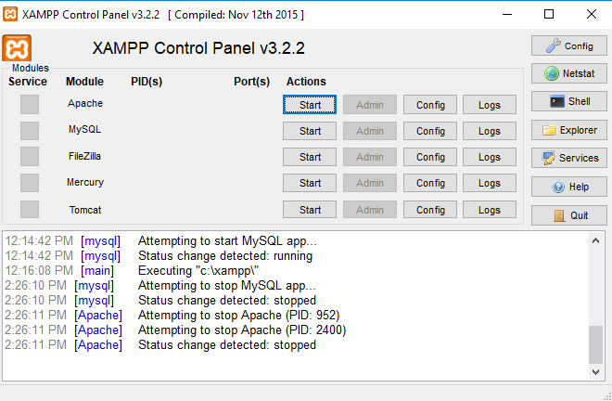View FileZilla Logs
Screen dimensions: 612x401
point(490,157)
